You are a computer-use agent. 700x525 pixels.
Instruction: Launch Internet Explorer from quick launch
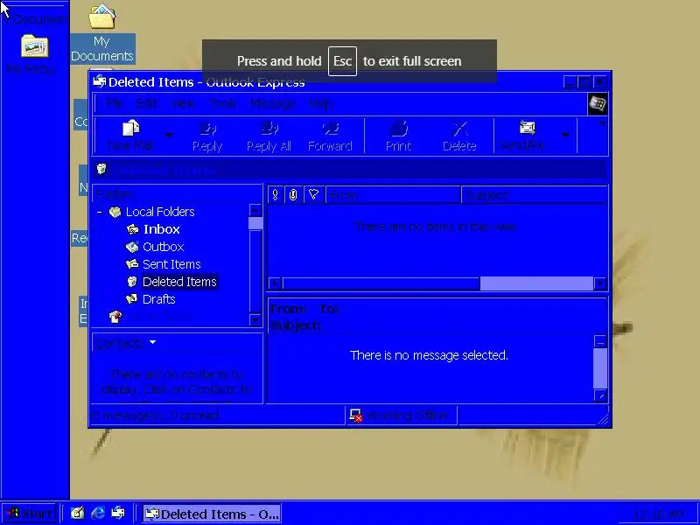point(98,513)
